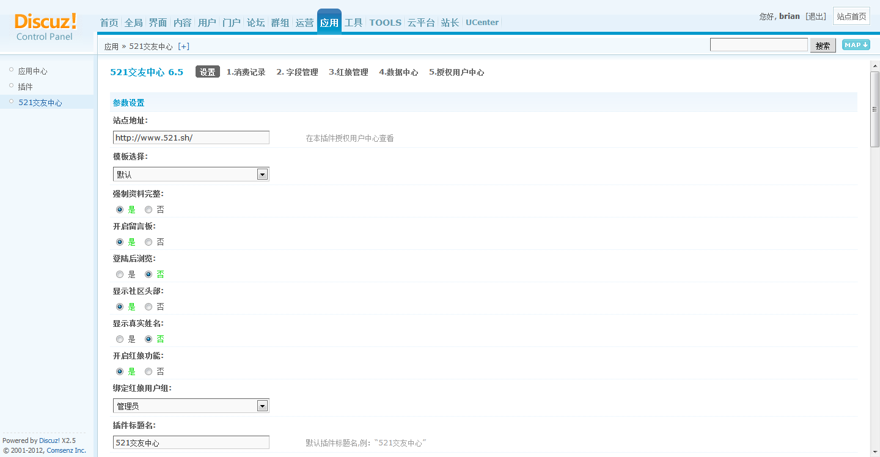This screenshot has height=457, width=880.
Task: Select 是 for 开启留言板
Action: (x=120, y=242)
